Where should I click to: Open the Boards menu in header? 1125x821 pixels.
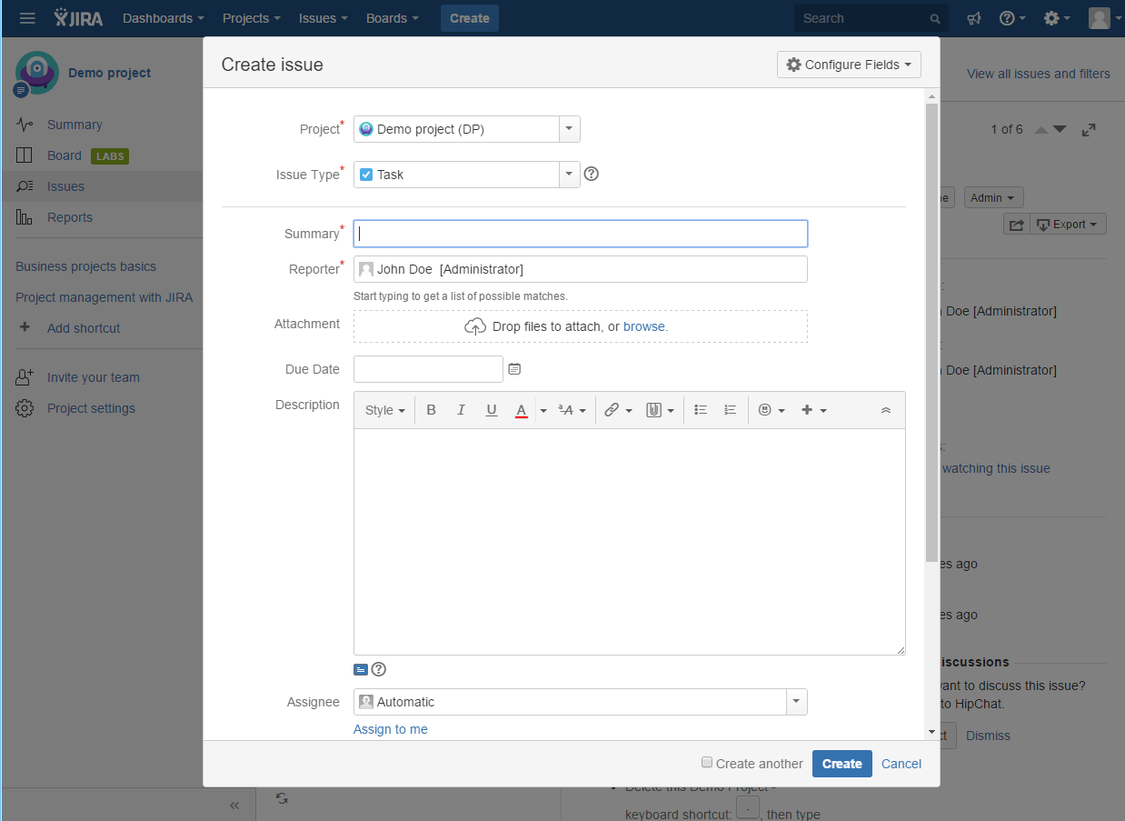pyautogui.click(x=392, y=18)
